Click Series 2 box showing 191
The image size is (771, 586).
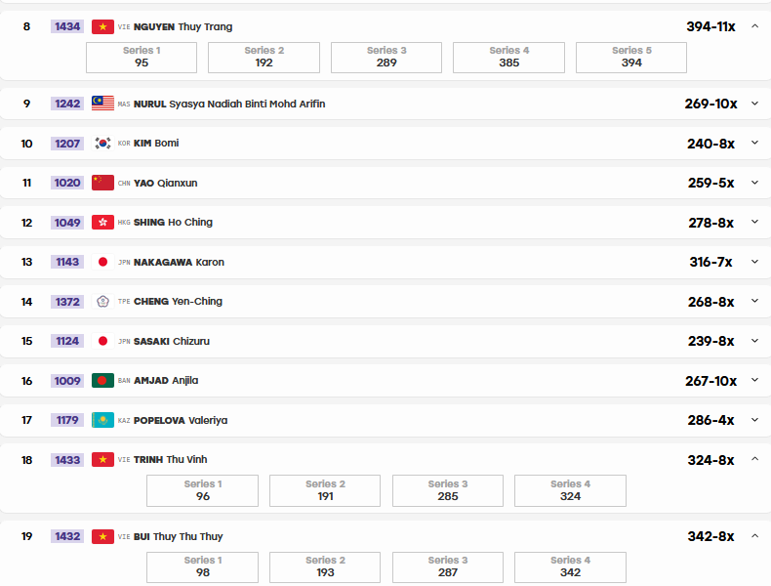(325, 490)
